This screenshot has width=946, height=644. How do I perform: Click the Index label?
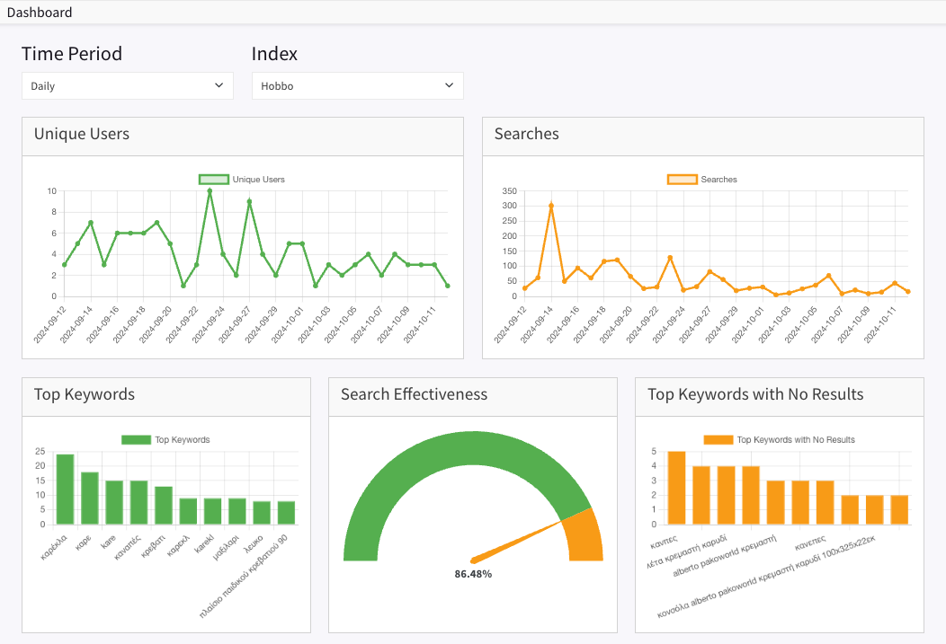pyautogui.click(x=274, y=54)
